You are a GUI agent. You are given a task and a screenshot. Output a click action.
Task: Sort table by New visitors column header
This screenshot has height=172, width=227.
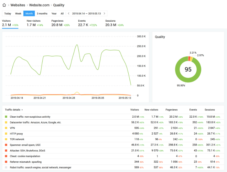[x=151, y=110]
